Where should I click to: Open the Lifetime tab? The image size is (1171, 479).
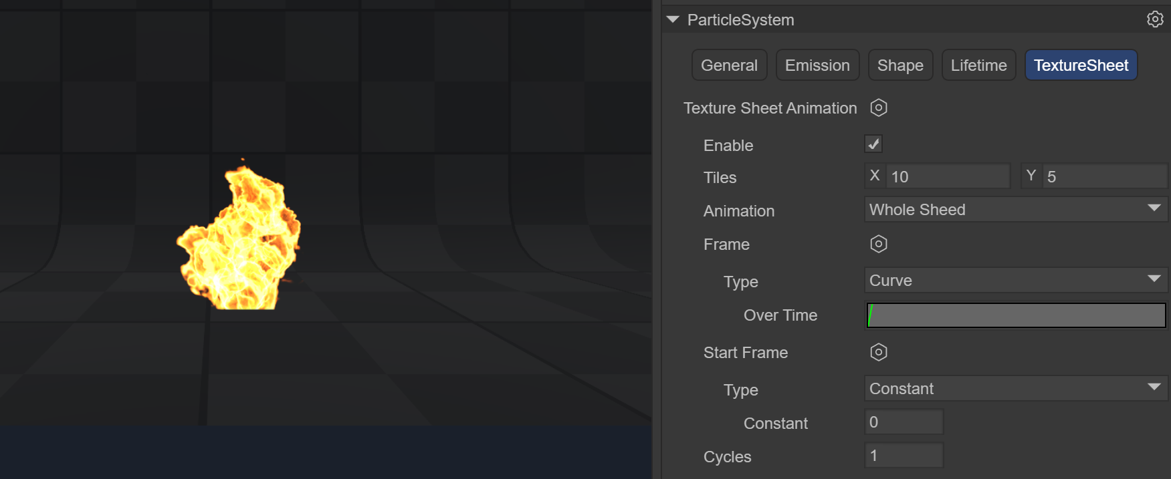pos(978,65)
